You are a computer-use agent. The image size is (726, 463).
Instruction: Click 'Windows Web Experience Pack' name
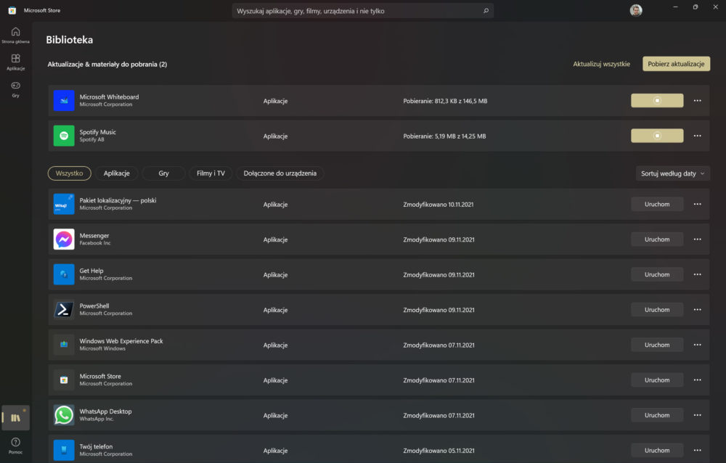click(x=121, y=341)
